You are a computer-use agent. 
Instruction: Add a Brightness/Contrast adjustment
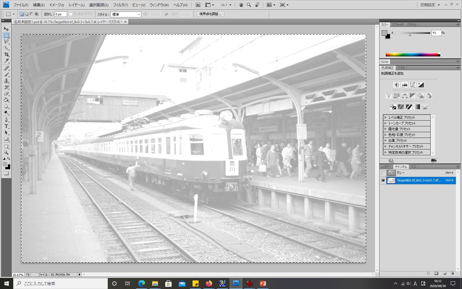click(x=397, y=85)
